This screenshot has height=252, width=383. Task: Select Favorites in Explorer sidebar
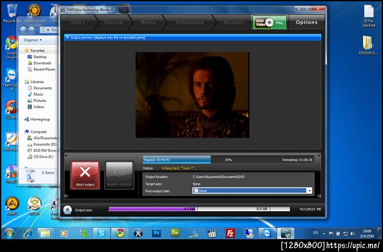[x=38, y=50]
